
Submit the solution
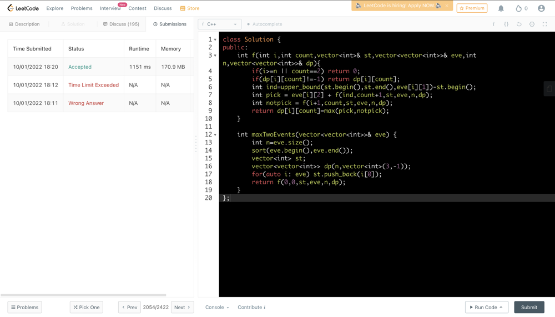coord(529,307)
